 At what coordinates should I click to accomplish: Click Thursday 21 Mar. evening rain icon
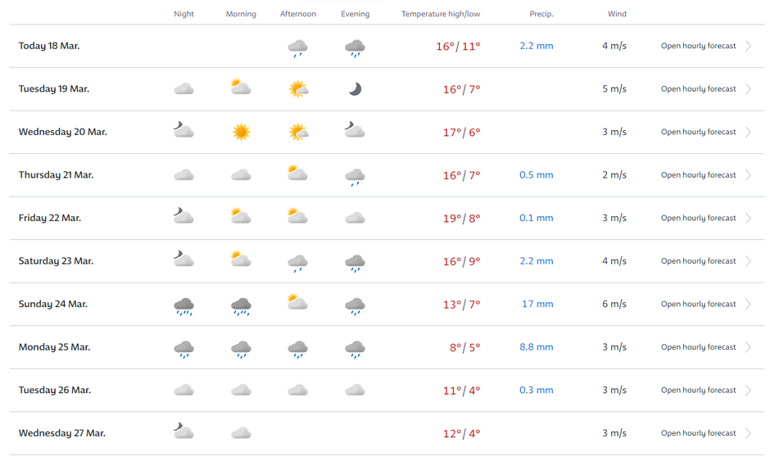[x=355, y=176]
